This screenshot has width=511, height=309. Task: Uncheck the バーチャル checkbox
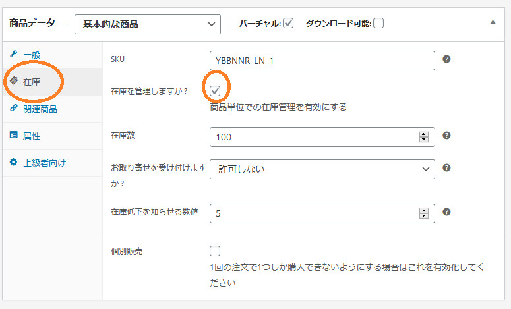288,24
